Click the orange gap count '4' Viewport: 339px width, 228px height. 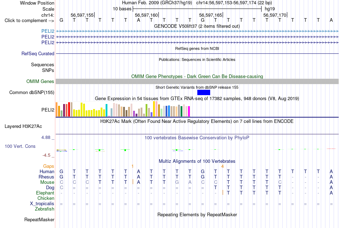[x=222, y=166]
